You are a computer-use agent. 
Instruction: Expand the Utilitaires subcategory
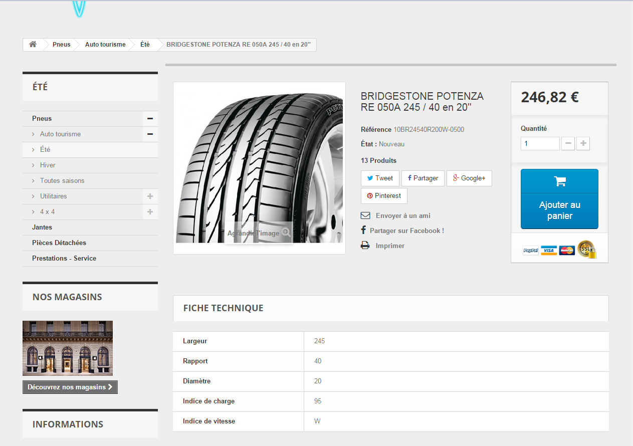coord(150,196)
